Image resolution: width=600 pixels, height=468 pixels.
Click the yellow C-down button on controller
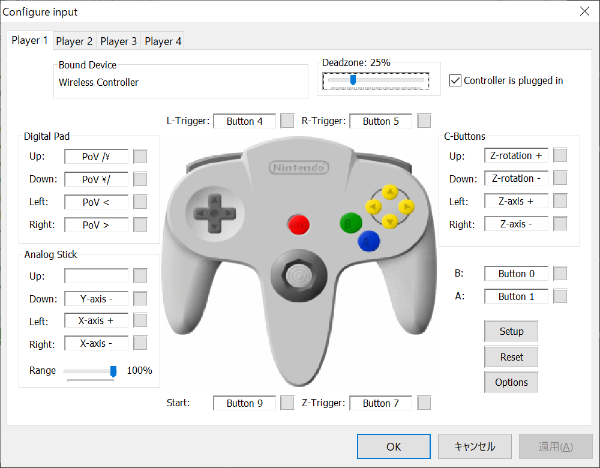pos(390,221)
